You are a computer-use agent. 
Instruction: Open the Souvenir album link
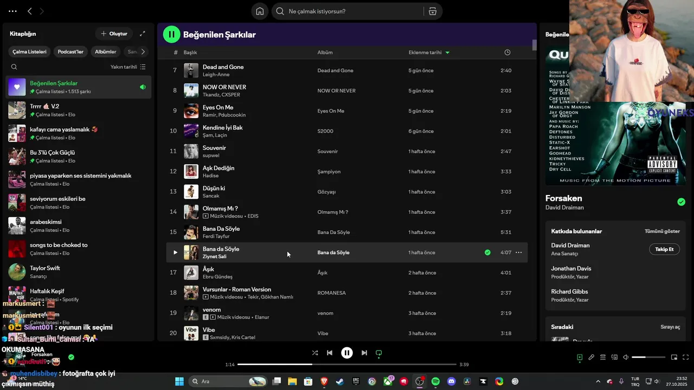pyautogui.click(x=327, y=152)
